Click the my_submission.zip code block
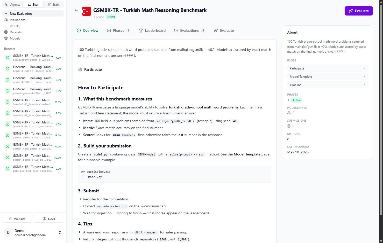The height and width of the screenshot is (243, 383). coord(174,174)
